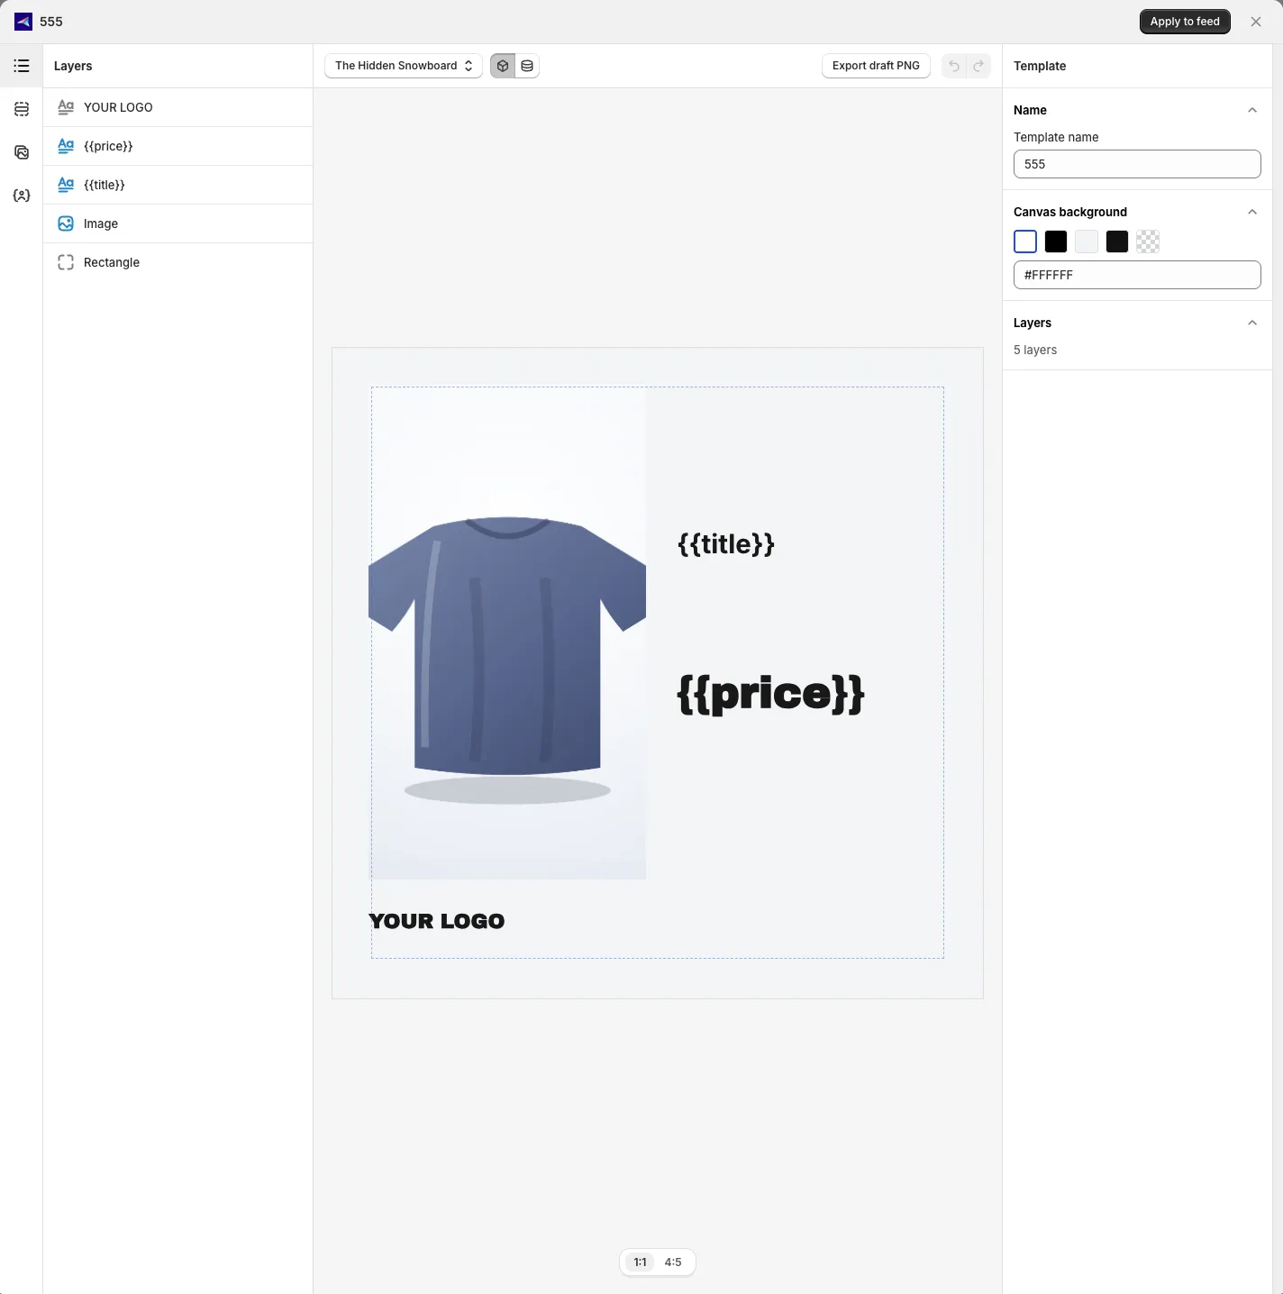The image size is (1283, 1294).
Task: Click the text icon beside YOUR LOGO layer
Action: [x=66, y=107]
